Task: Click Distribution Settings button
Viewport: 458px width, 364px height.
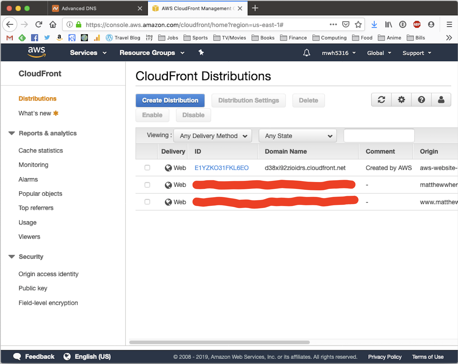Action: click(x=248, y=100)
